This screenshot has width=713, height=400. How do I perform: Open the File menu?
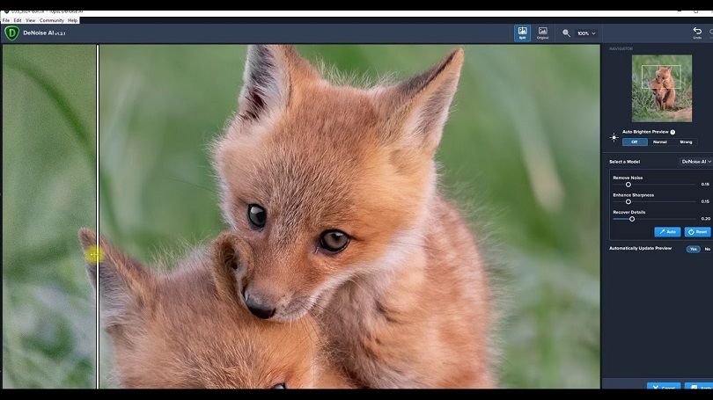click(6, 20)
